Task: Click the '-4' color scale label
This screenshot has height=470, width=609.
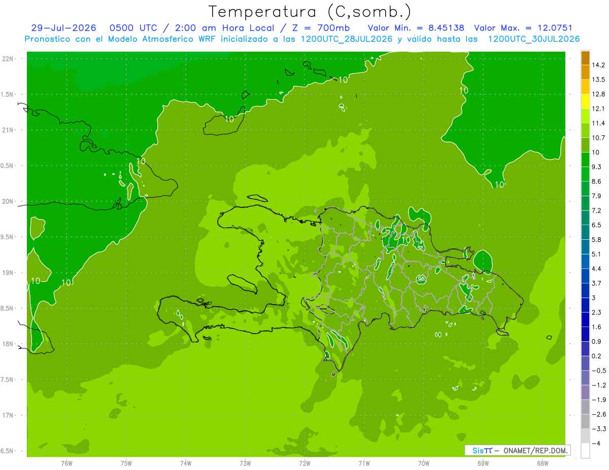Action: [x=596, y=443]
